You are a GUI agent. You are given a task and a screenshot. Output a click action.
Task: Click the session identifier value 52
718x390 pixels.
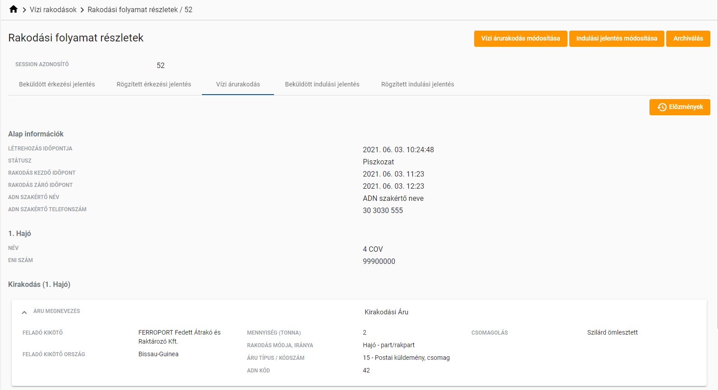160,66
